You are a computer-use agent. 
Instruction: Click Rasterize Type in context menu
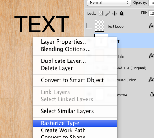75,123
